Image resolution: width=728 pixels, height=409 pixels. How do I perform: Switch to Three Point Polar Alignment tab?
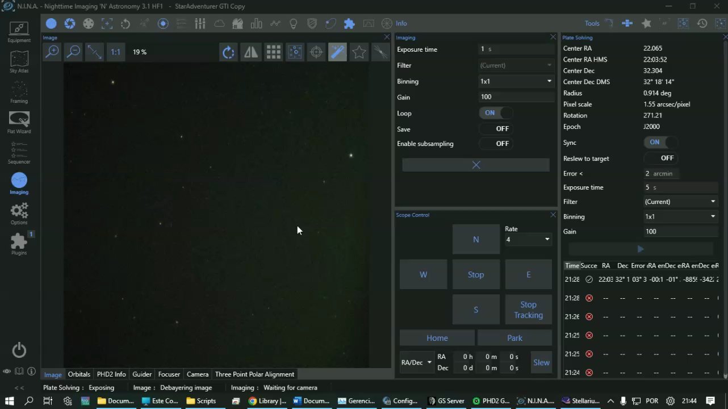254,374
